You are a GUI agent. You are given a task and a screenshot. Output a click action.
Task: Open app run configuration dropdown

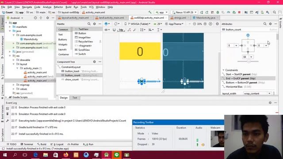point(161,12)
